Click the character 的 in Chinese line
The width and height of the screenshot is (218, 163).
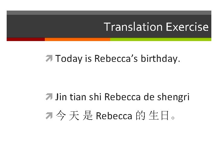[x=140, y=115]
